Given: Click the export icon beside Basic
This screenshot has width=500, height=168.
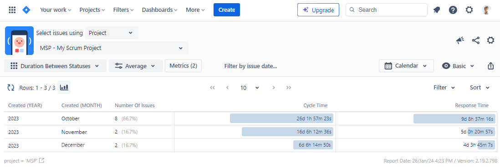Looking at the screenshot, I should 490,66.
